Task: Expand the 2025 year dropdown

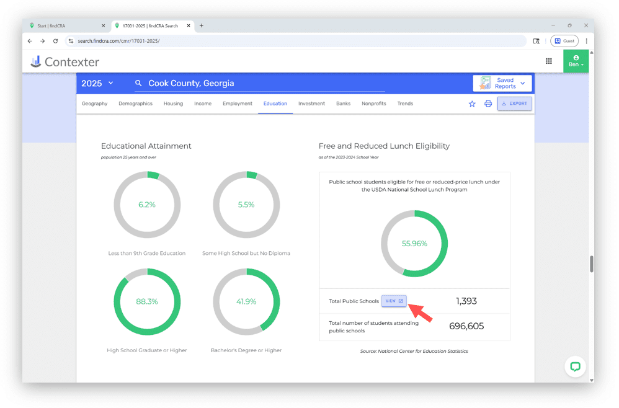Action: [x=97, y=83]
